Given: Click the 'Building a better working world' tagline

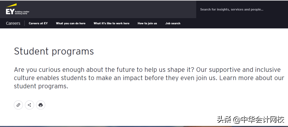Looking at the screenshot, I should (22, 13).
